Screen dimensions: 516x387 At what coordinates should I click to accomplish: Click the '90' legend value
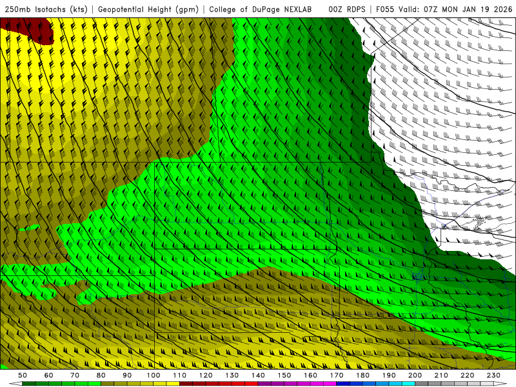pos(127,375)
